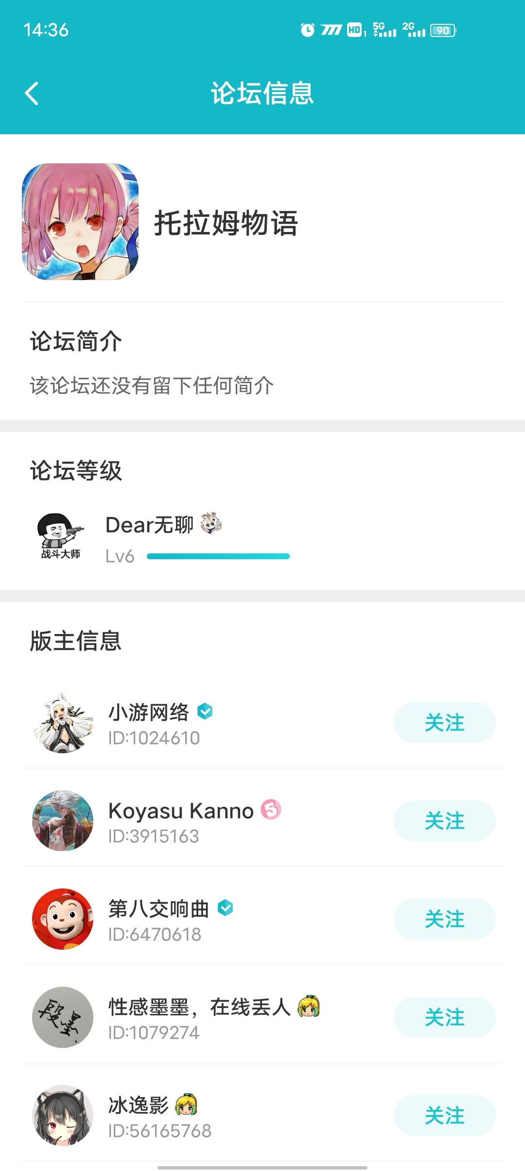Follow moderator 第八交响曲
This screenshot has width=525, height=1171.
pos(444,919)
